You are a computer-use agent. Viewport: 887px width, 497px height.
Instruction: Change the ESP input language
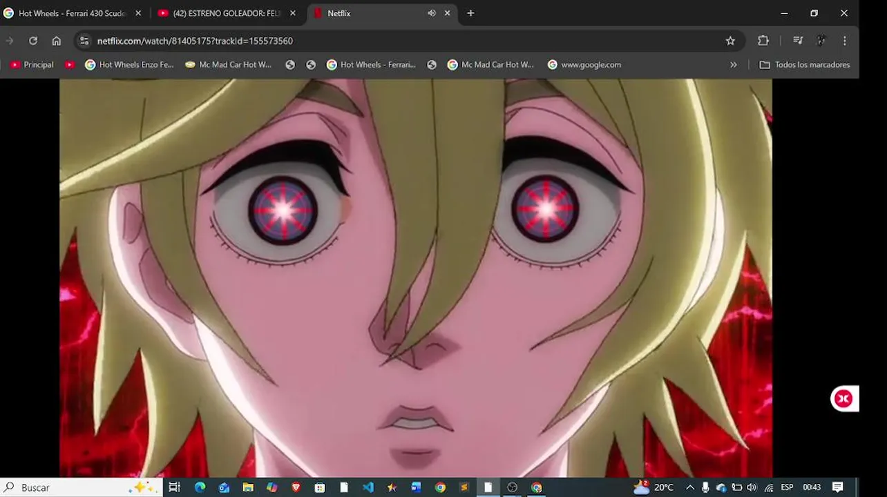click(x=787, y=487)
